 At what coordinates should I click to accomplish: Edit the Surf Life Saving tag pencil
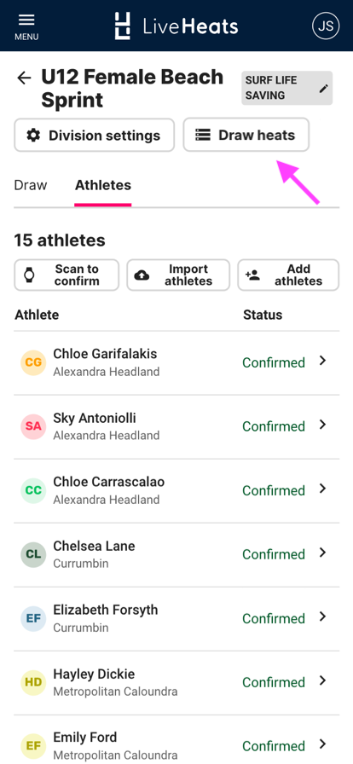click(324, 88)
